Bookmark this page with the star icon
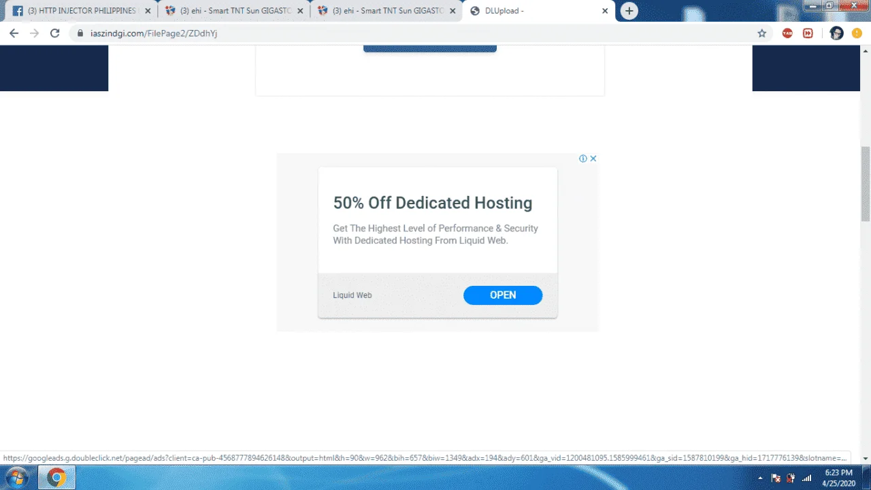Image resolution: width=871 pixels, height=490 pixels. (x=761, y=33)
